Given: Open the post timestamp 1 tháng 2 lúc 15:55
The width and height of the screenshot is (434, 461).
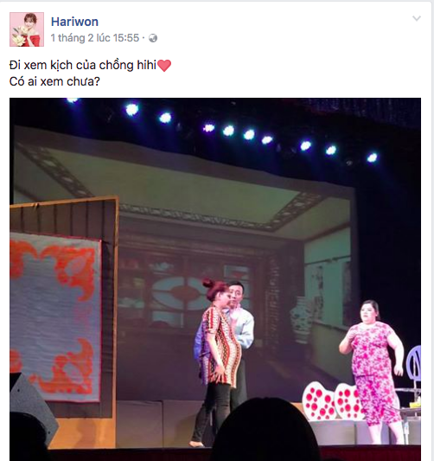Looking at the screenshot, I should (x=94, y=38).
